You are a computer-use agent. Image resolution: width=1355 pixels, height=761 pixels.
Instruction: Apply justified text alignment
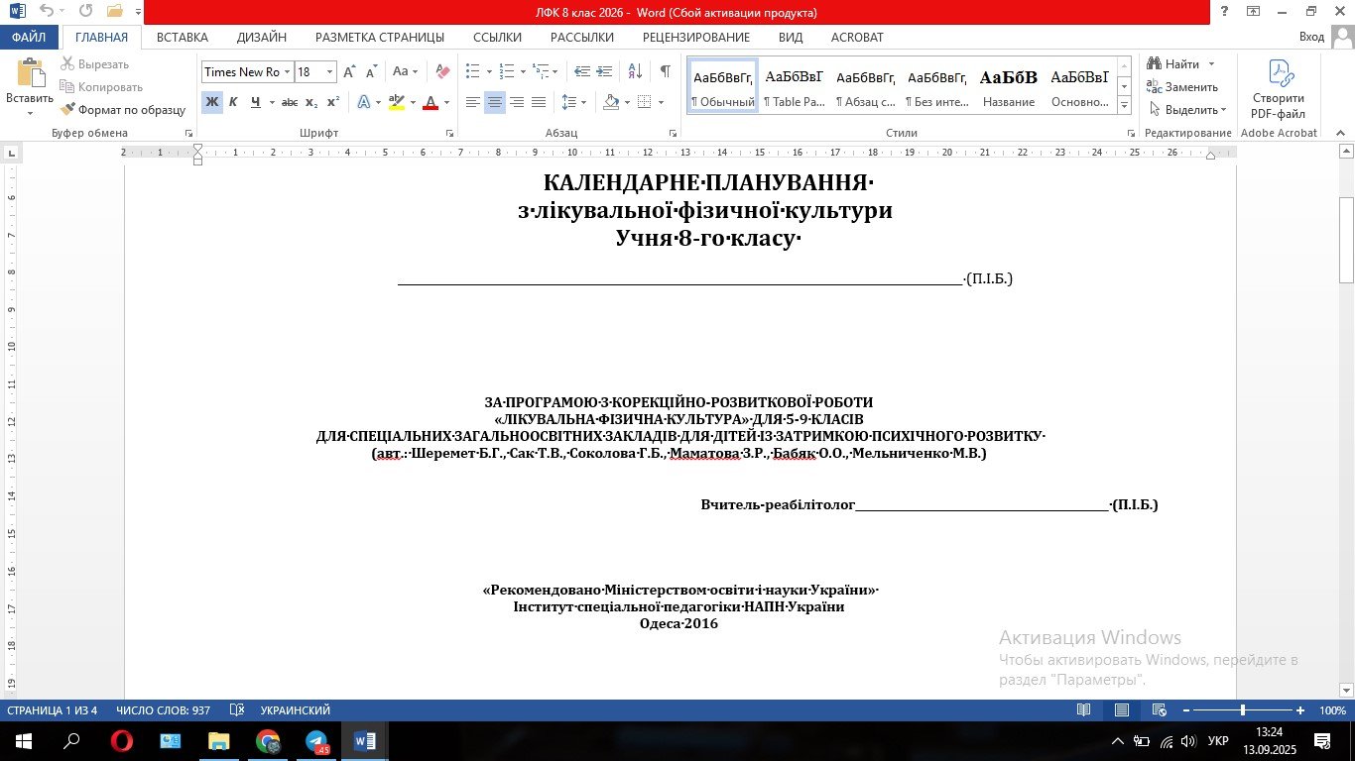(539, 102)
